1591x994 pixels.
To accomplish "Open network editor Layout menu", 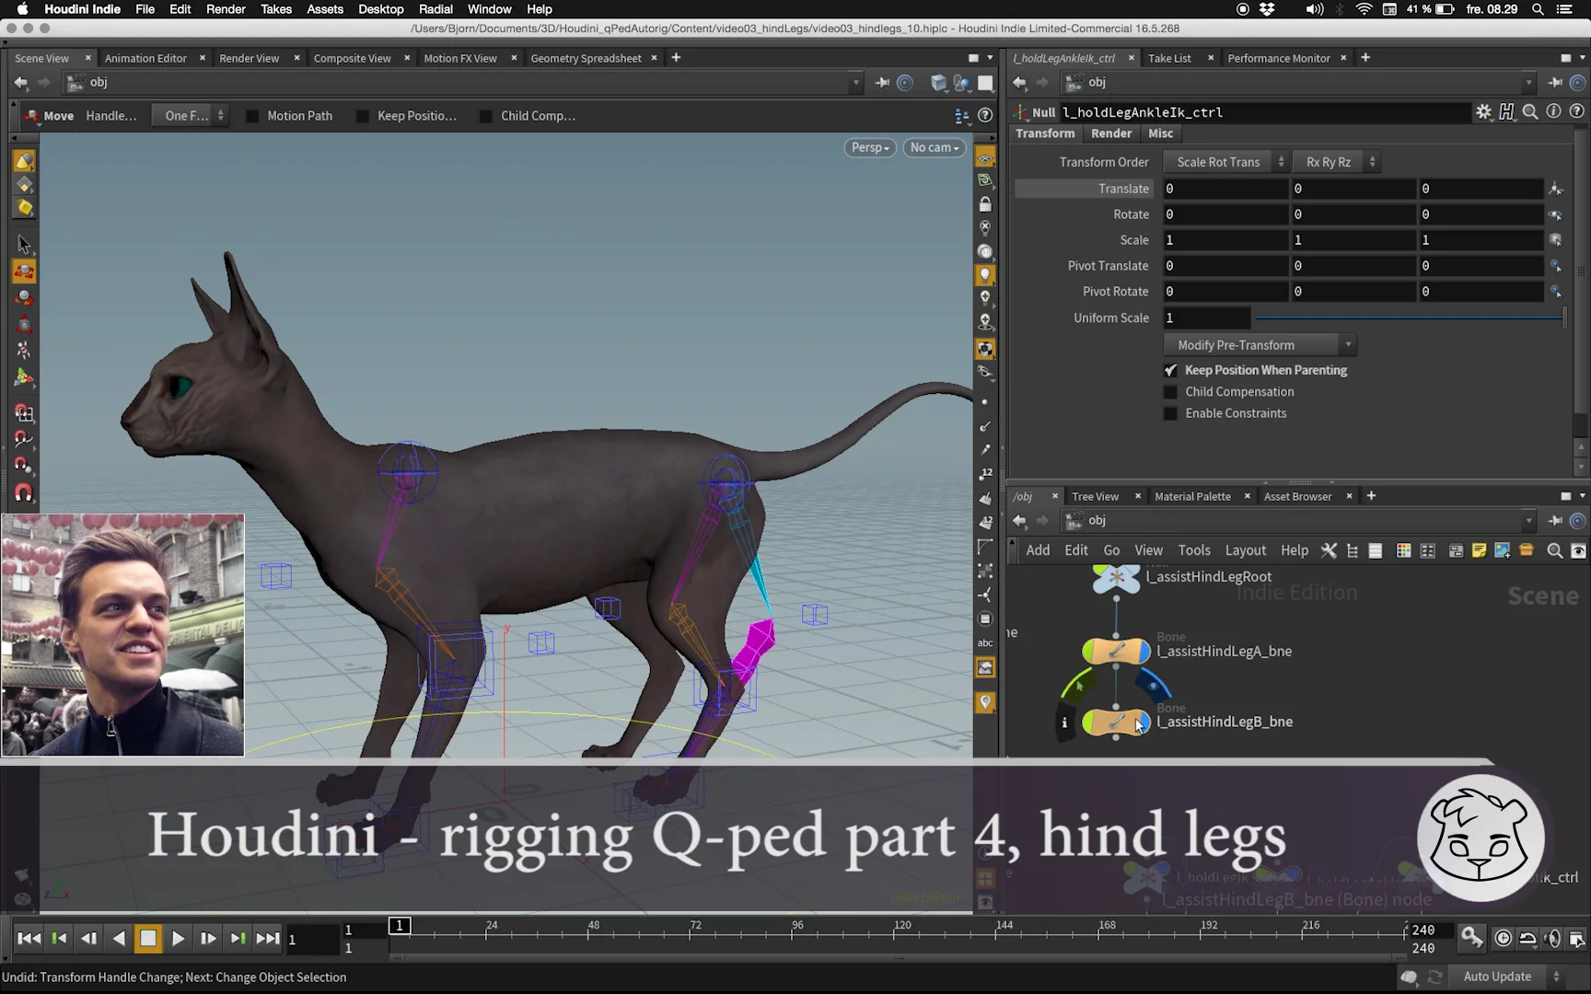I will 1245,550.
